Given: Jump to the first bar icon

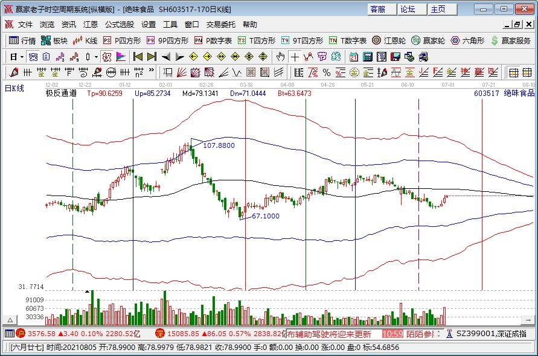Looking at the screenshot, I should (138, 57).
